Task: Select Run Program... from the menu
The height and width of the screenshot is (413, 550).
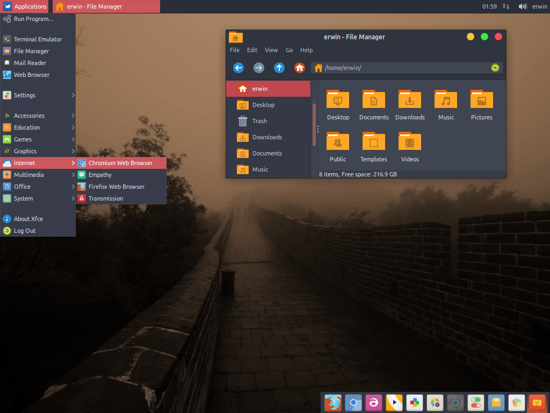Action: tap(38, 19)
